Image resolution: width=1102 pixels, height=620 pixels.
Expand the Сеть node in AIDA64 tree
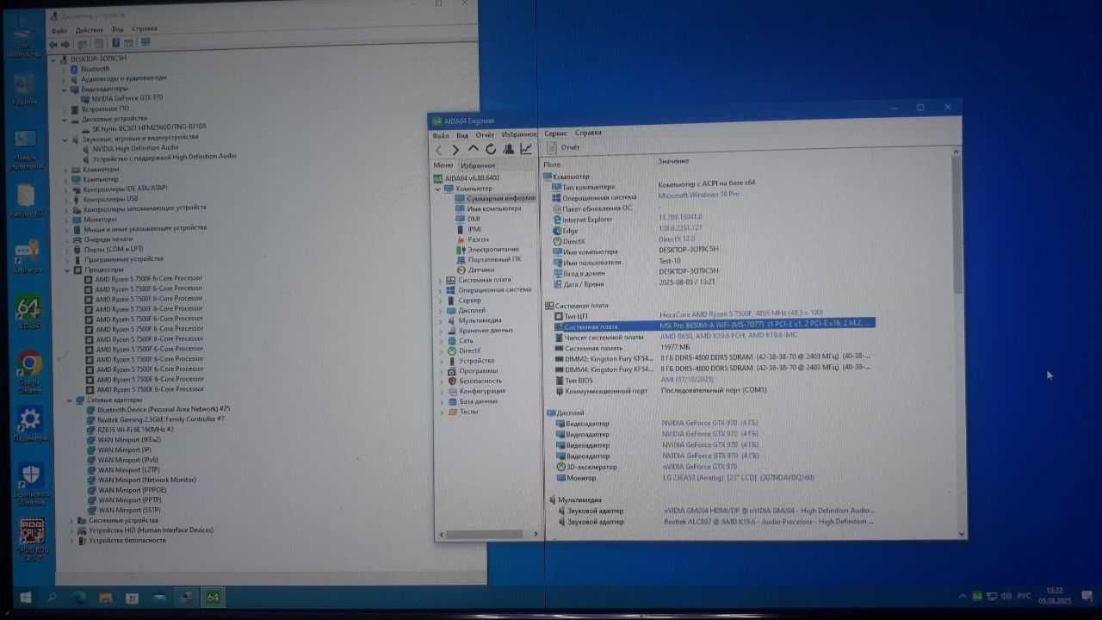pos(440,341)
